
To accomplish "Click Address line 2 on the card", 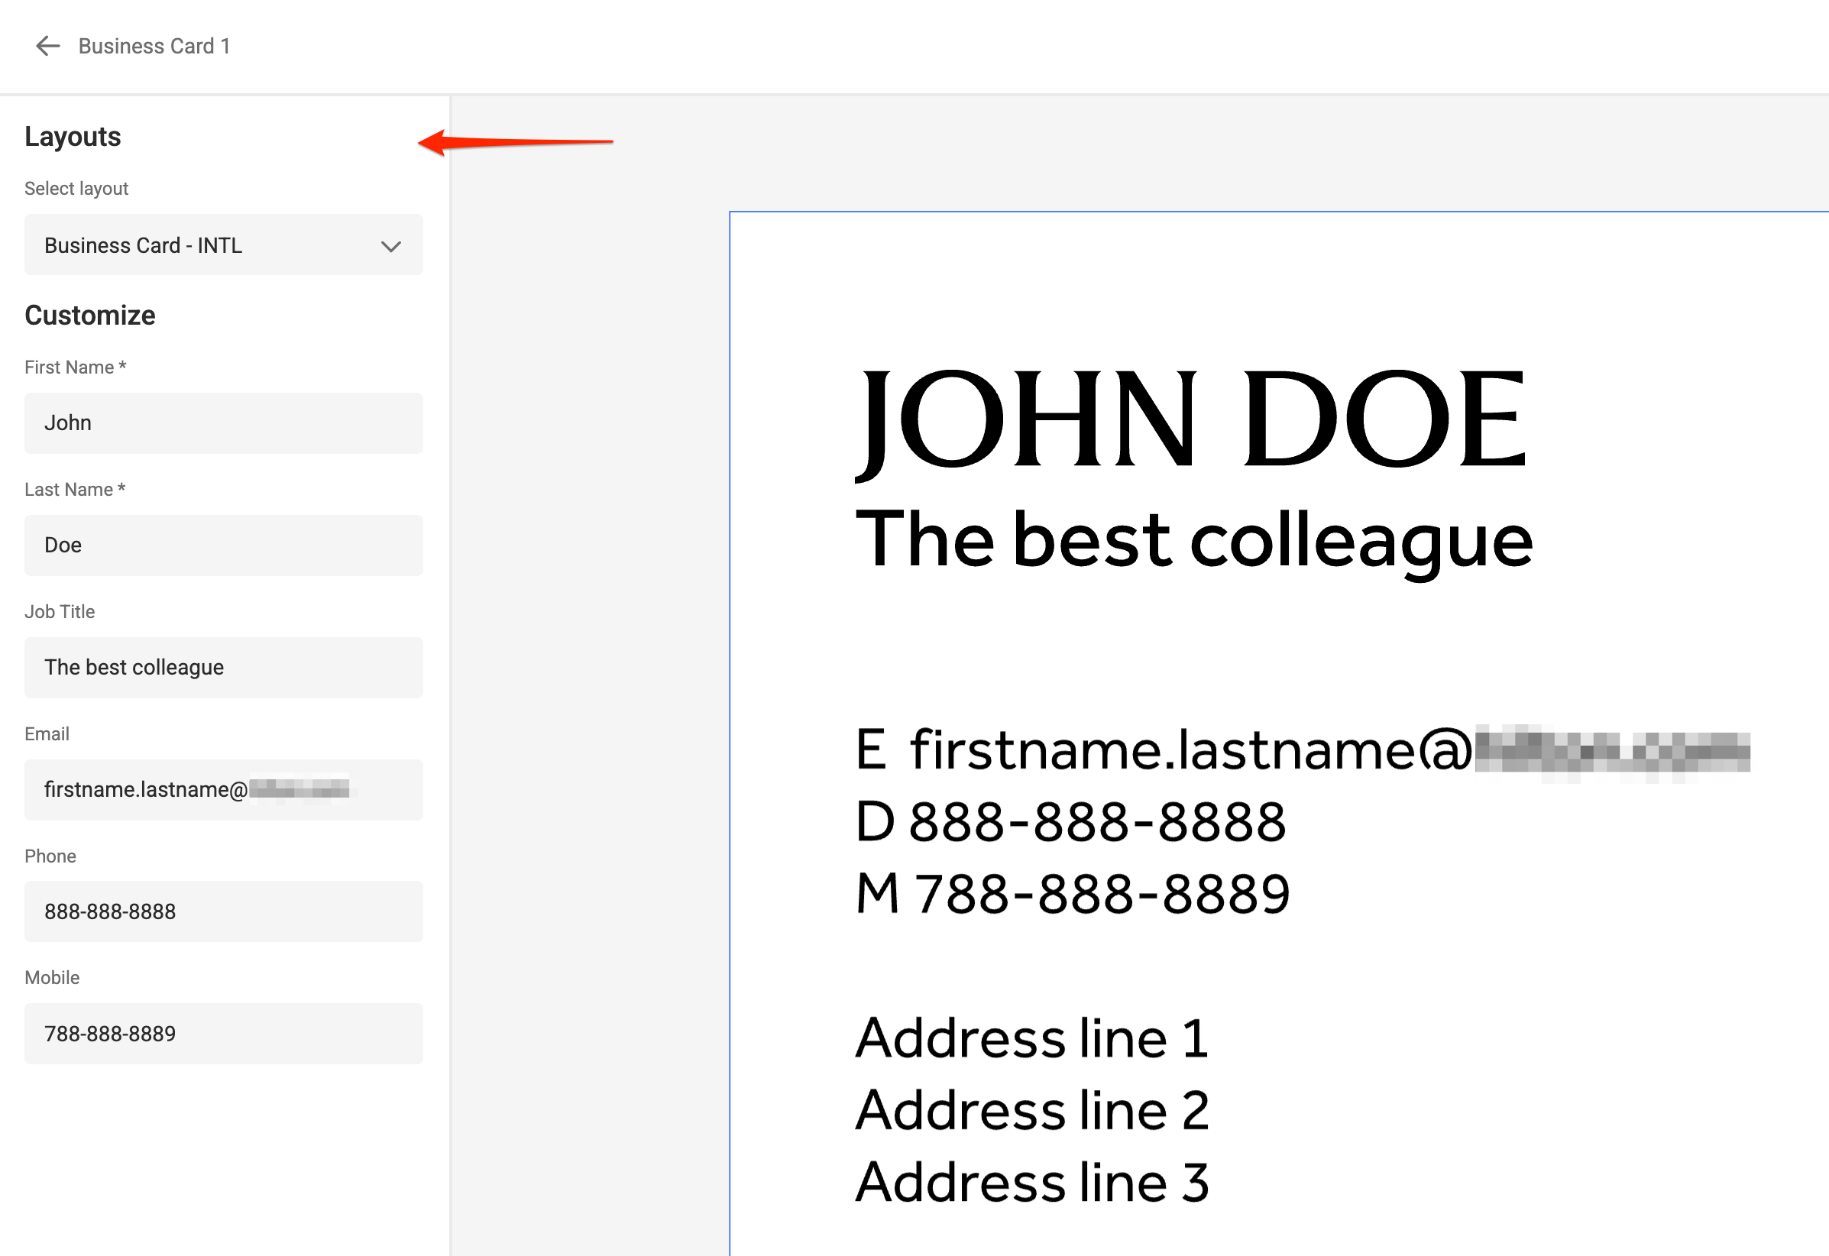I will [1033, 1109].
